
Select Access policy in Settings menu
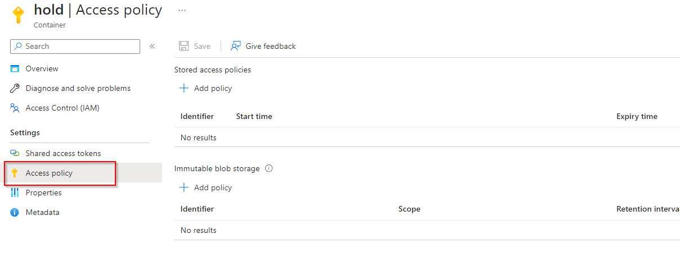49,173
